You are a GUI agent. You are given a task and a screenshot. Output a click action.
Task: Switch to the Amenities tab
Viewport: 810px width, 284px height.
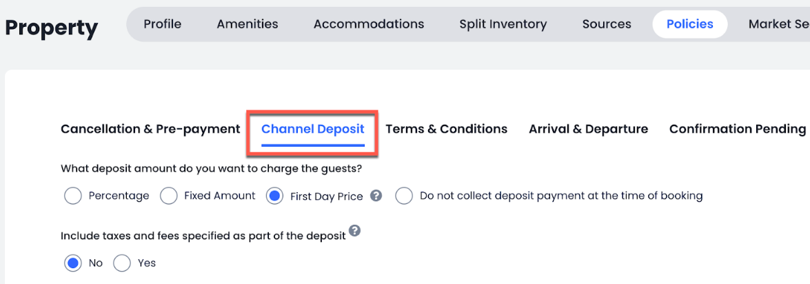point(247,24)
